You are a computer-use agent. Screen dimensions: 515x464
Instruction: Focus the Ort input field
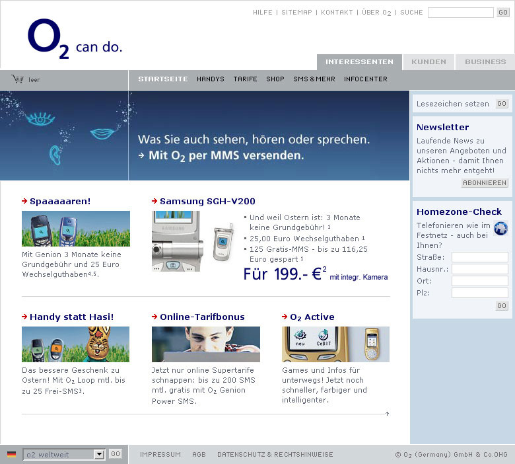pyautogui.click(x=480, y=281)
